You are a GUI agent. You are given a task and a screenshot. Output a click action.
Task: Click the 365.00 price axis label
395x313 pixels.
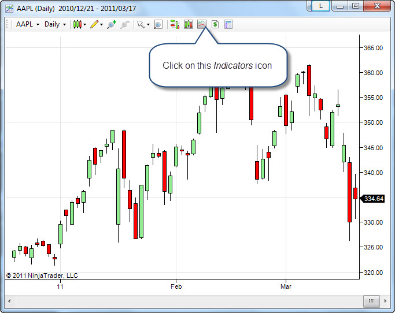(x=373, y=48)
